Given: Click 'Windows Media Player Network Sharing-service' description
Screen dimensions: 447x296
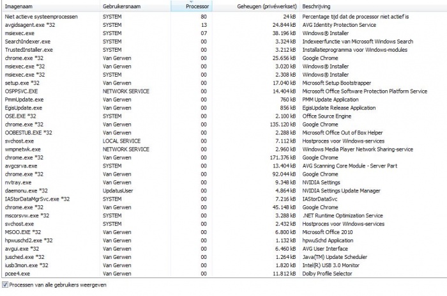Looking at the screenshot, I should (358, 149).
